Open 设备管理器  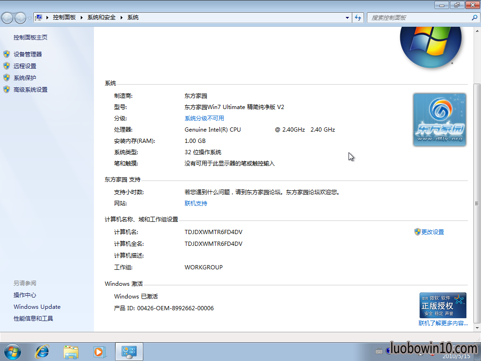click(x=28, y=55)
